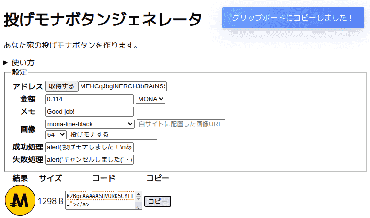Click the メモ field with Good job!

click(x=89, y=111)
